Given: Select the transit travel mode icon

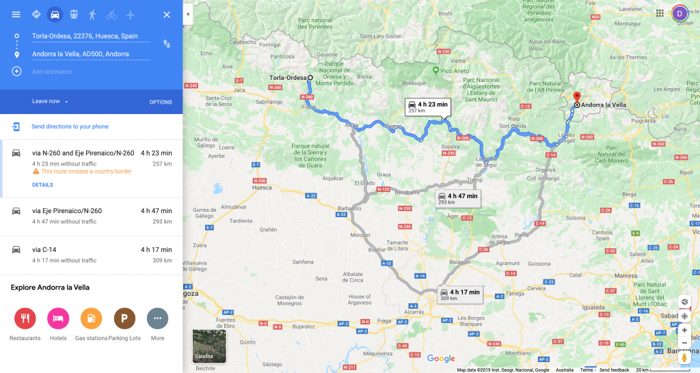Looking at the screenshot, I should click(x=74, y=14).
